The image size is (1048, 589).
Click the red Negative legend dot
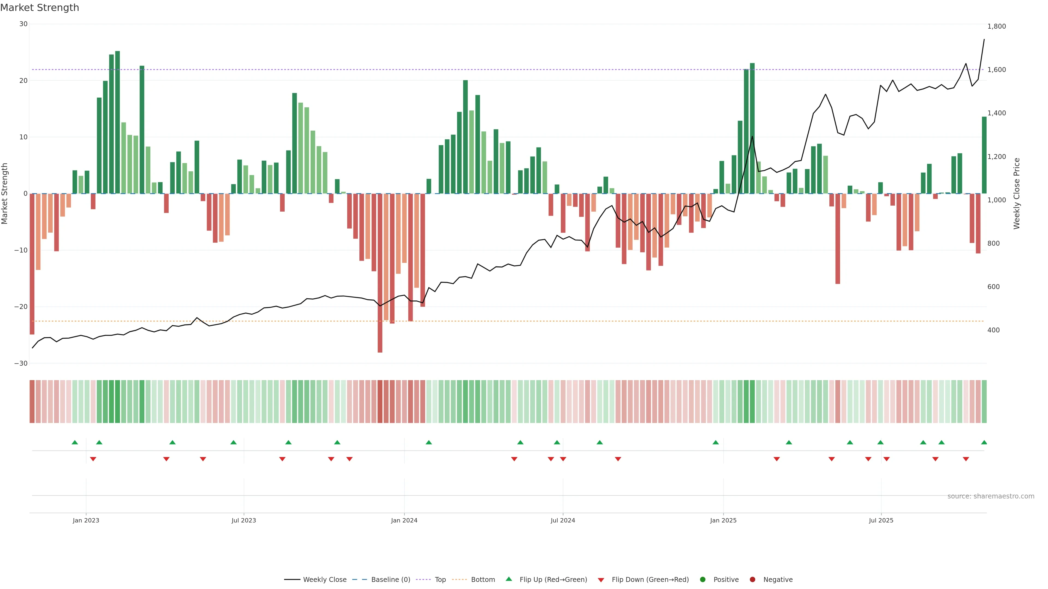click(x=752, y=580)
